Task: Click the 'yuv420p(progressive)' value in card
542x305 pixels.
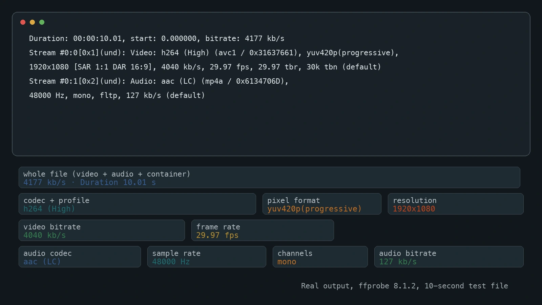Action: point(314,209)
